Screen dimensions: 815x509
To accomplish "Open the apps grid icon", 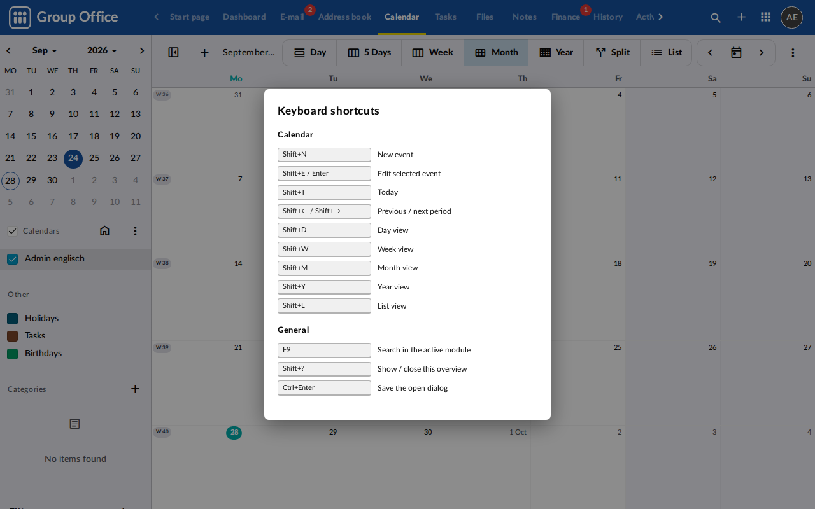I will [766, 17].
